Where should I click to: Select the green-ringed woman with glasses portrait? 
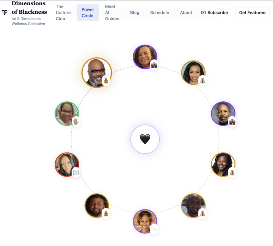coord(67,114)
